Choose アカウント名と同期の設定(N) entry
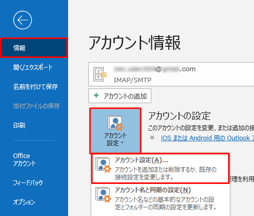The height and width of the screenshot is (216, 254). click(x=161, y=199)
